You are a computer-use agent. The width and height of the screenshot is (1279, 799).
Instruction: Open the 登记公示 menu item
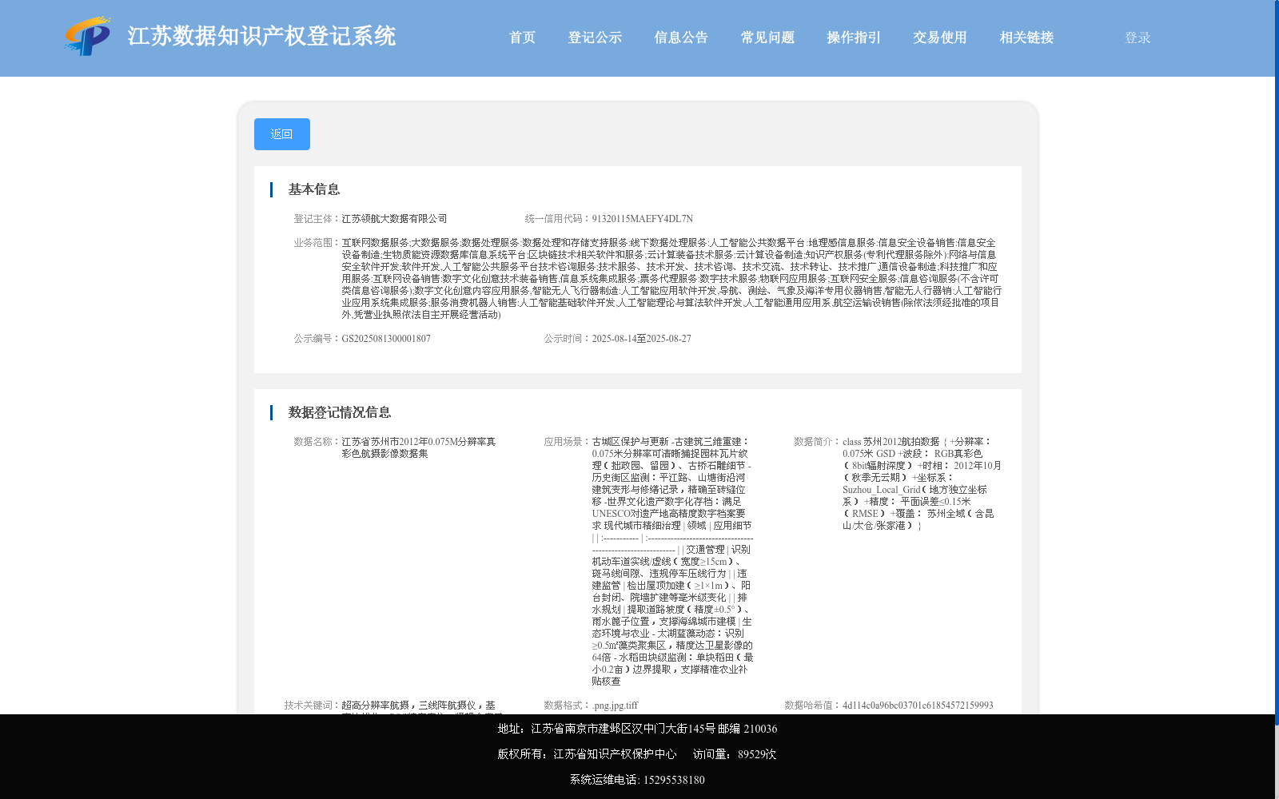595,38
